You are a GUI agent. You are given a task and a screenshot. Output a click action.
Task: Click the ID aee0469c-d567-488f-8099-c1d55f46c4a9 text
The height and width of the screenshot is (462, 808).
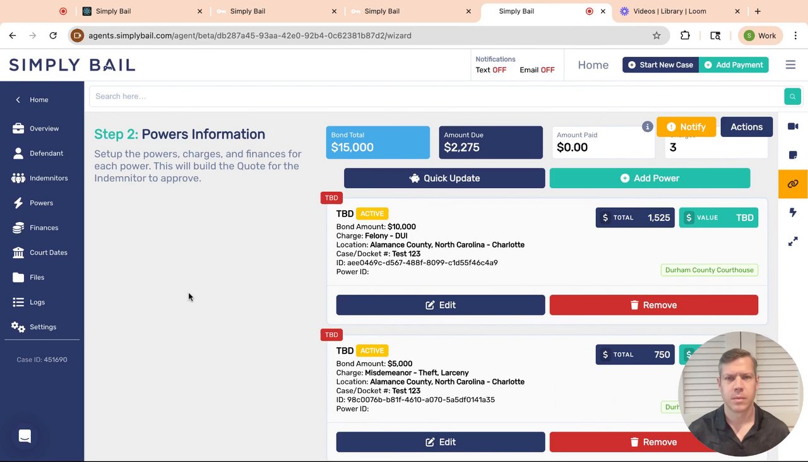[x=417, y=263]
